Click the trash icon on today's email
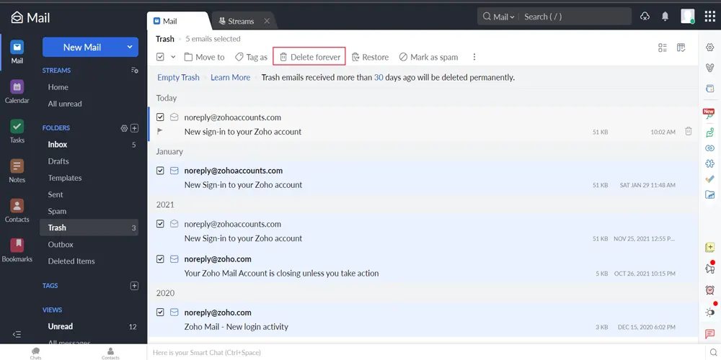Image resolution: width=721 pixels, height=360 pixels. (689, 131)
